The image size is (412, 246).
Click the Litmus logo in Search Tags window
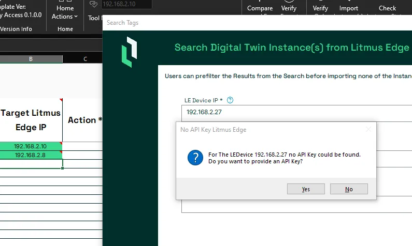(x=129, y=52)
